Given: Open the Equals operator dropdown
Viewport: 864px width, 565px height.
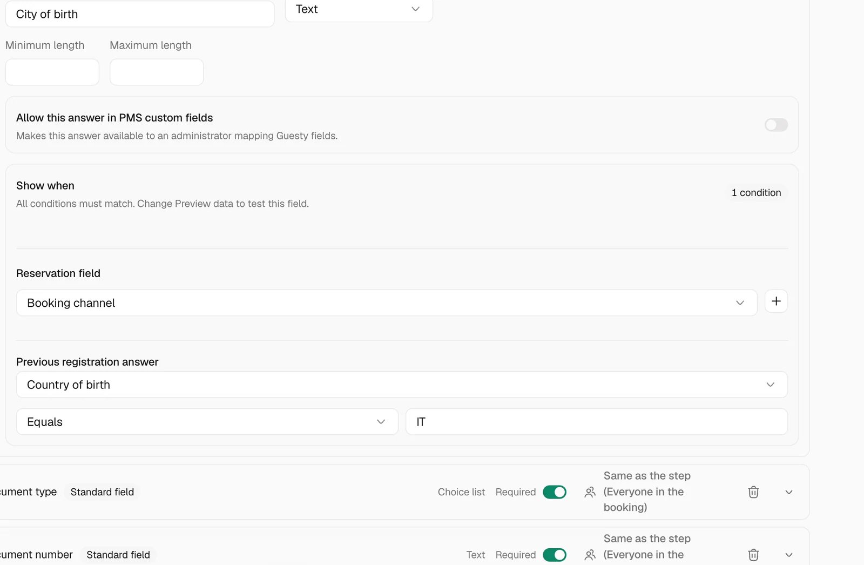Looking at the screenshot, I should click(207, 422).
